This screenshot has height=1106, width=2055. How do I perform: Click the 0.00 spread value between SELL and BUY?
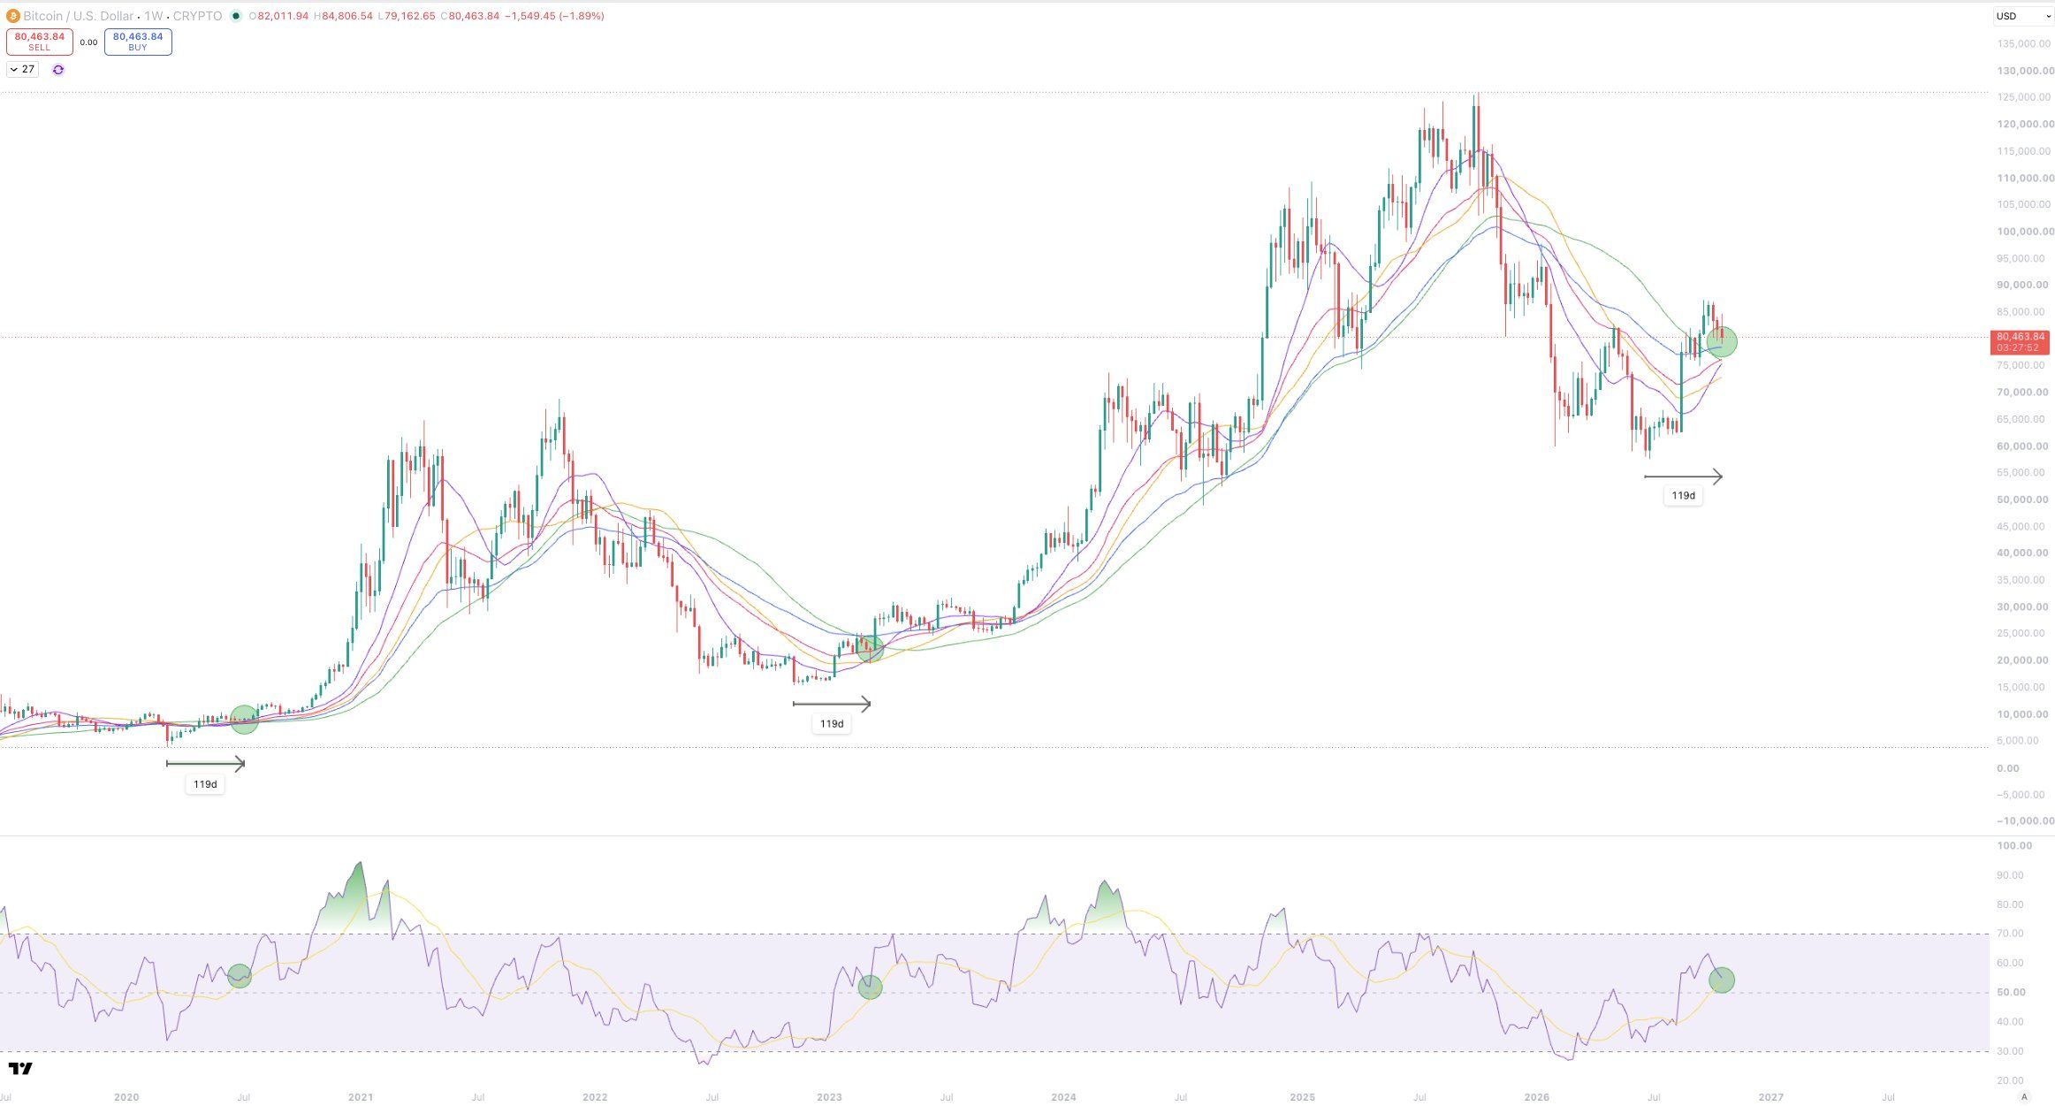pos(88,42)
